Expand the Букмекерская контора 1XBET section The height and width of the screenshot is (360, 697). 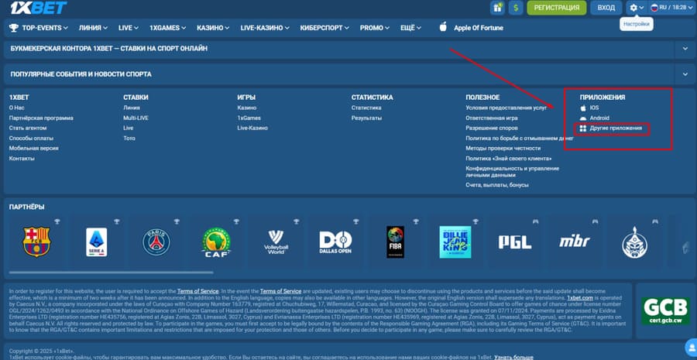pos(685,49)
